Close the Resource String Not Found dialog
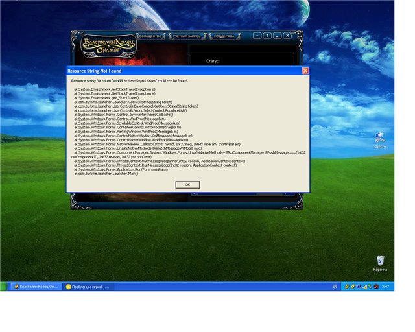 (x=305, y=70)
